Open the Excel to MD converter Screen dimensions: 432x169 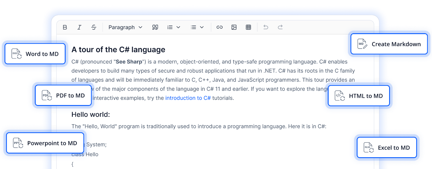click(x=387, y=148)
